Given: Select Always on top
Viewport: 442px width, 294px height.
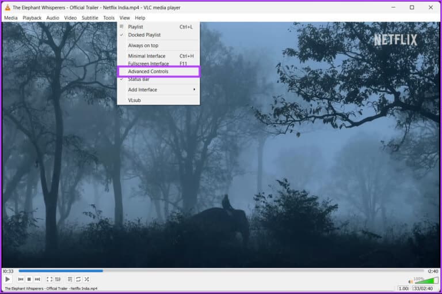Looking at the screenshot, I should pos(143,46).
